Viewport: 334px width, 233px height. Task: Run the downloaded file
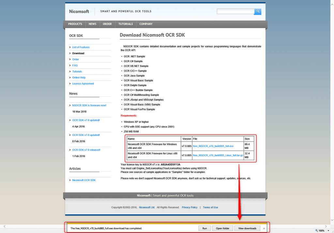(x=205, y=228)
